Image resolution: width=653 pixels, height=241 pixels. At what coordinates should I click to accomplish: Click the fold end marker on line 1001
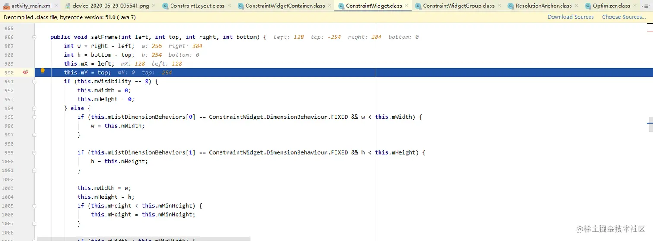(35, 170)
